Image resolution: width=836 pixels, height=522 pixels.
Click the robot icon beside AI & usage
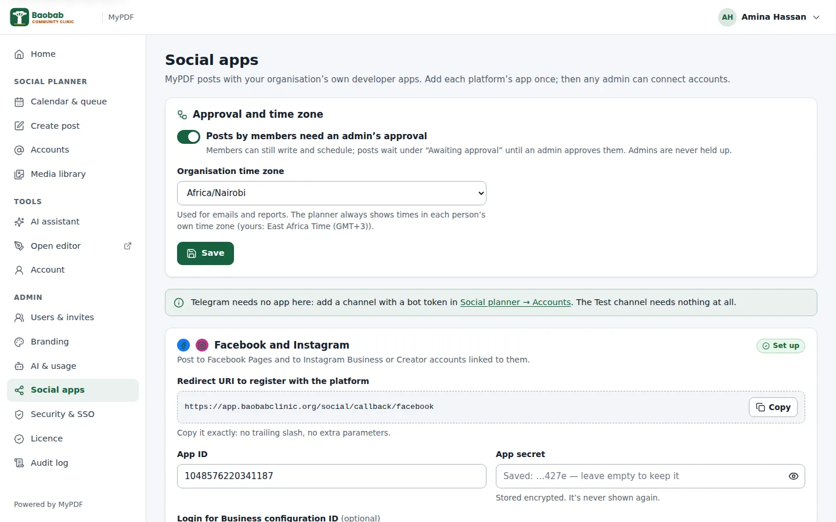coord(19,366)
